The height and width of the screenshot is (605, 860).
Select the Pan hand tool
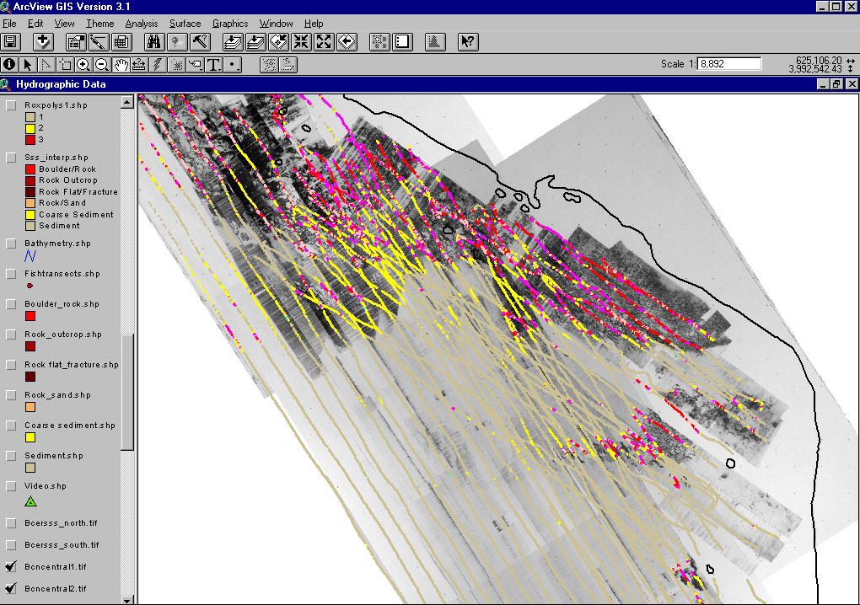pos(121,64)
